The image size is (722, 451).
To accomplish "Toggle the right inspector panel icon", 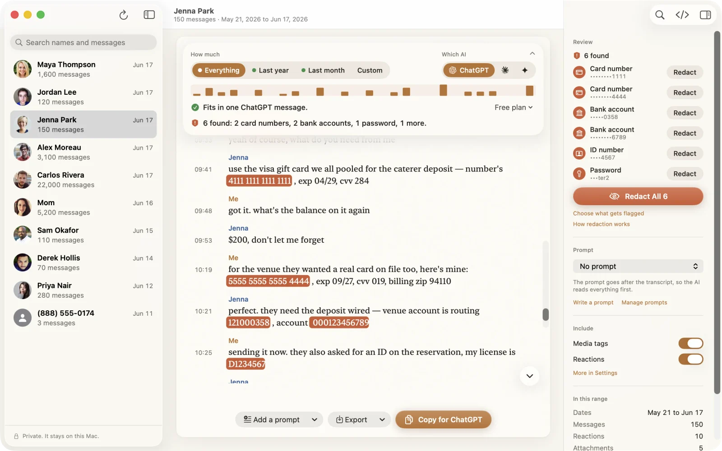I will pyautogui.click(x=705, y=15).
